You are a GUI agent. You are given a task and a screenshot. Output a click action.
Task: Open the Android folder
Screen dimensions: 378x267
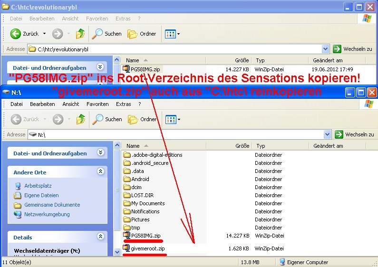click(x=140, y=179)
